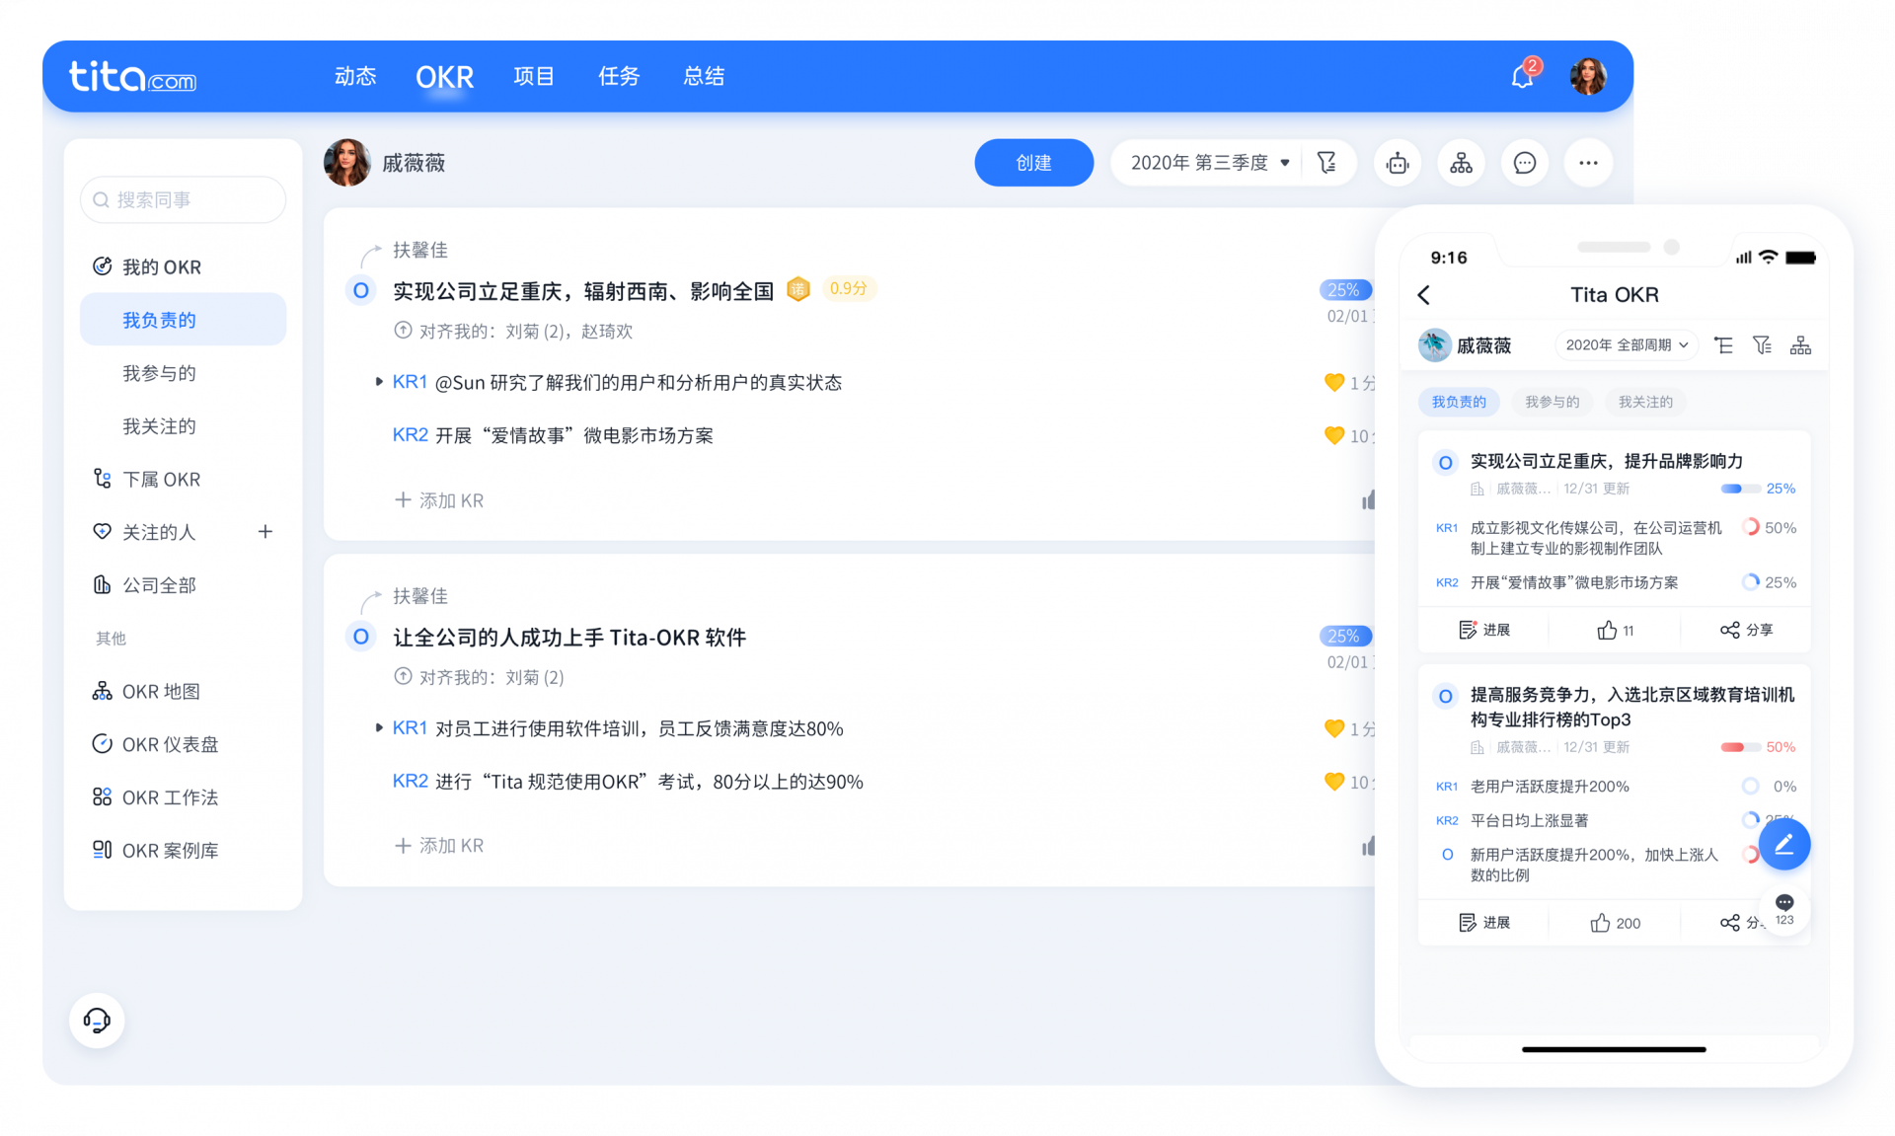Open the comment bubble icon in toolbar
The width and height of the screenshot is (1895, 1136).
1525,163
